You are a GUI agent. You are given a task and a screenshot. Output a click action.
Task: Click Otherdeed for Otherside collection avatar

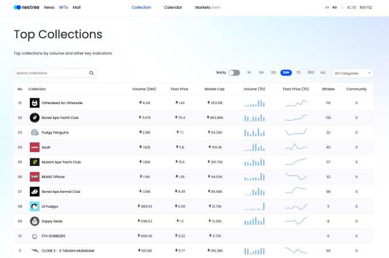[34, 103]
